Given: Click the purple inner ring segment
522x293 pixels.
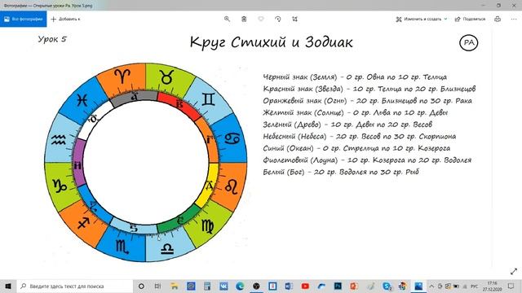Looking at the screenshot, I should tap(78, 163).
